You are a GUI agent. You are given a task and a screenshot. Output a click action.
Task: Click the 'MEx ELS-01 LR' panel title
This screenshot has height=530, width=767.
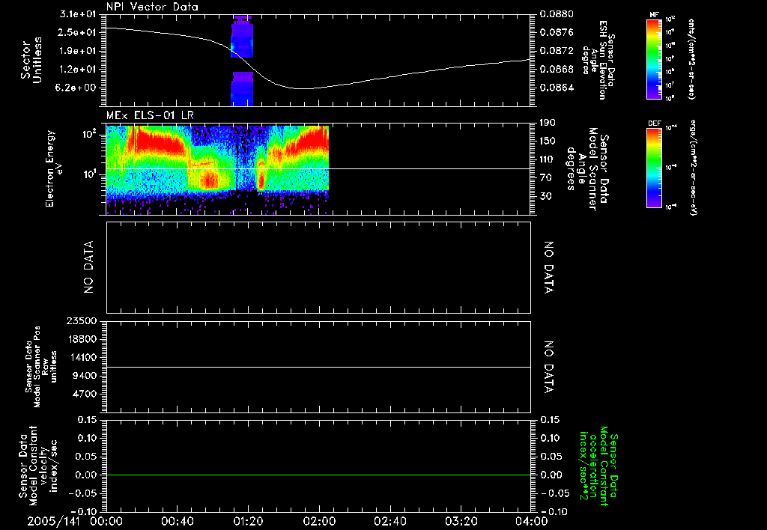(150, 115)
